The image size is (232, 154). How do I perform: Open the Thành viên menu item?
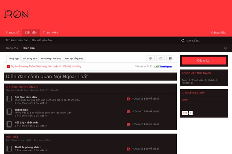pyautogui.click(x=50, y=32)
